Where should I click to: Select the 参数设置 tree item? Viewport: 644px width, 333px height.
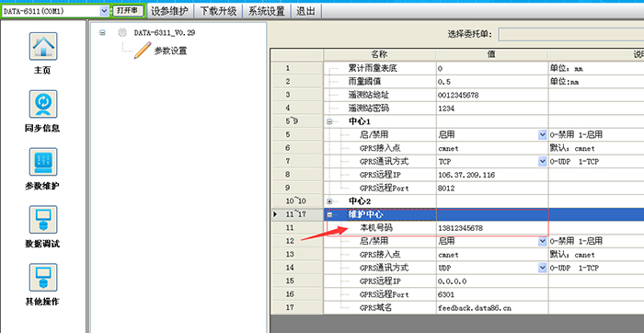(x=170, y=51)
